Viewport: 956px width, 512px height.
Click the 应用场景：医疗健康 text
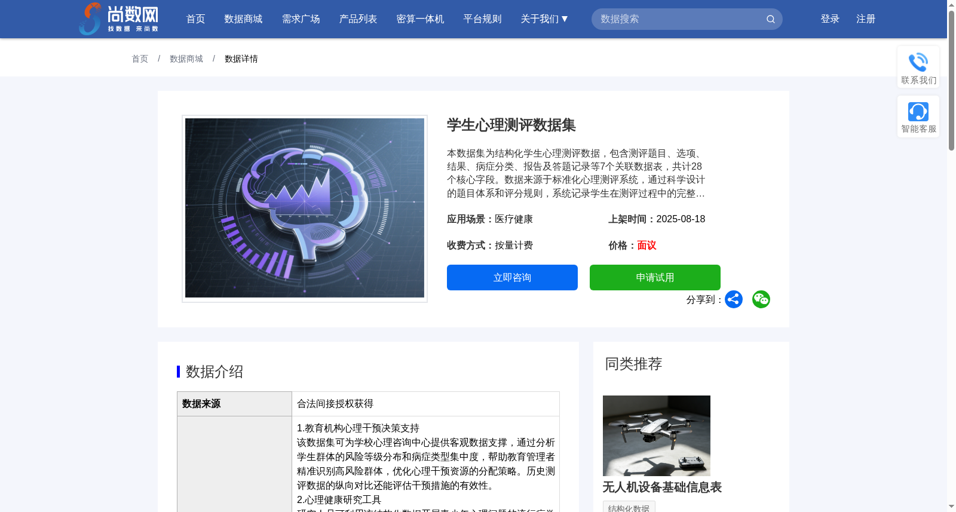(490, 219)
